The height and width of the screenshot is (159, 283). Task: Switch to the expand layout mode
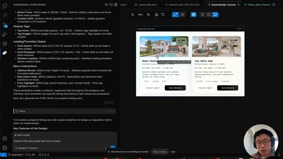(x=175, y=15)
